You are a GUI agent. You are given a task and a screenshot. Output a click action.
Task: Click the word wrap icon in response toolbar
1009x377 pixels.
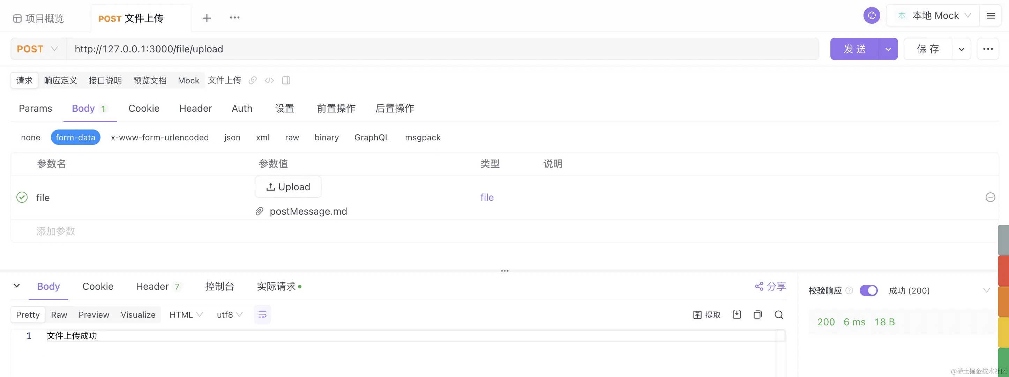[x=262, y=315]
